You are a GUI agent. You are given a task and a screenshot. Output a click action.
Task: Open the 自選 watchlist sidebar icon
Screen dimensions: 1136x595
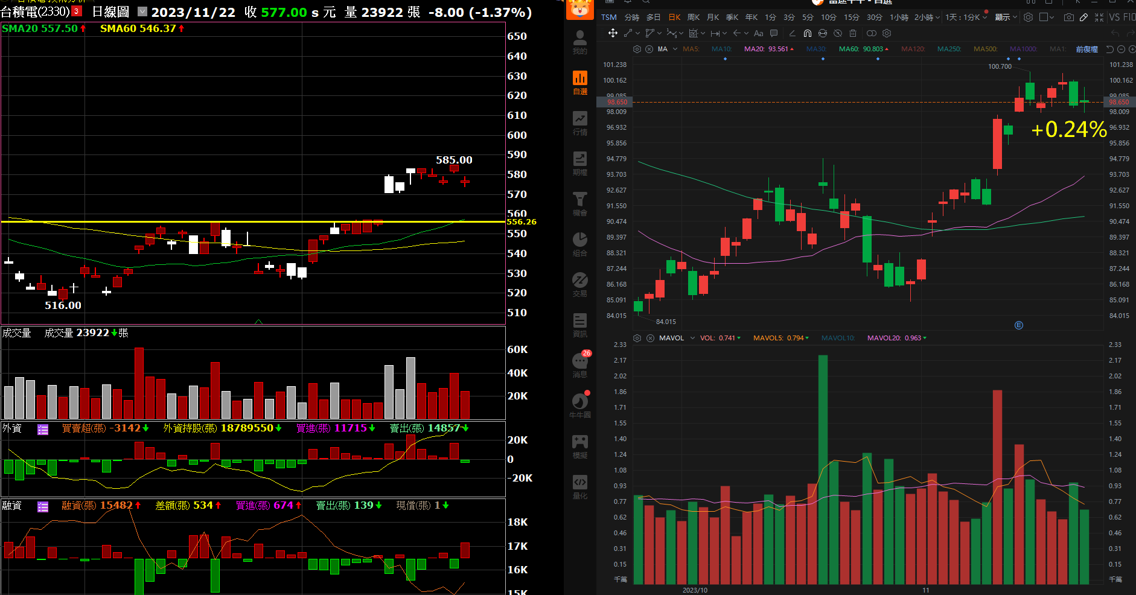click(579, 83)
